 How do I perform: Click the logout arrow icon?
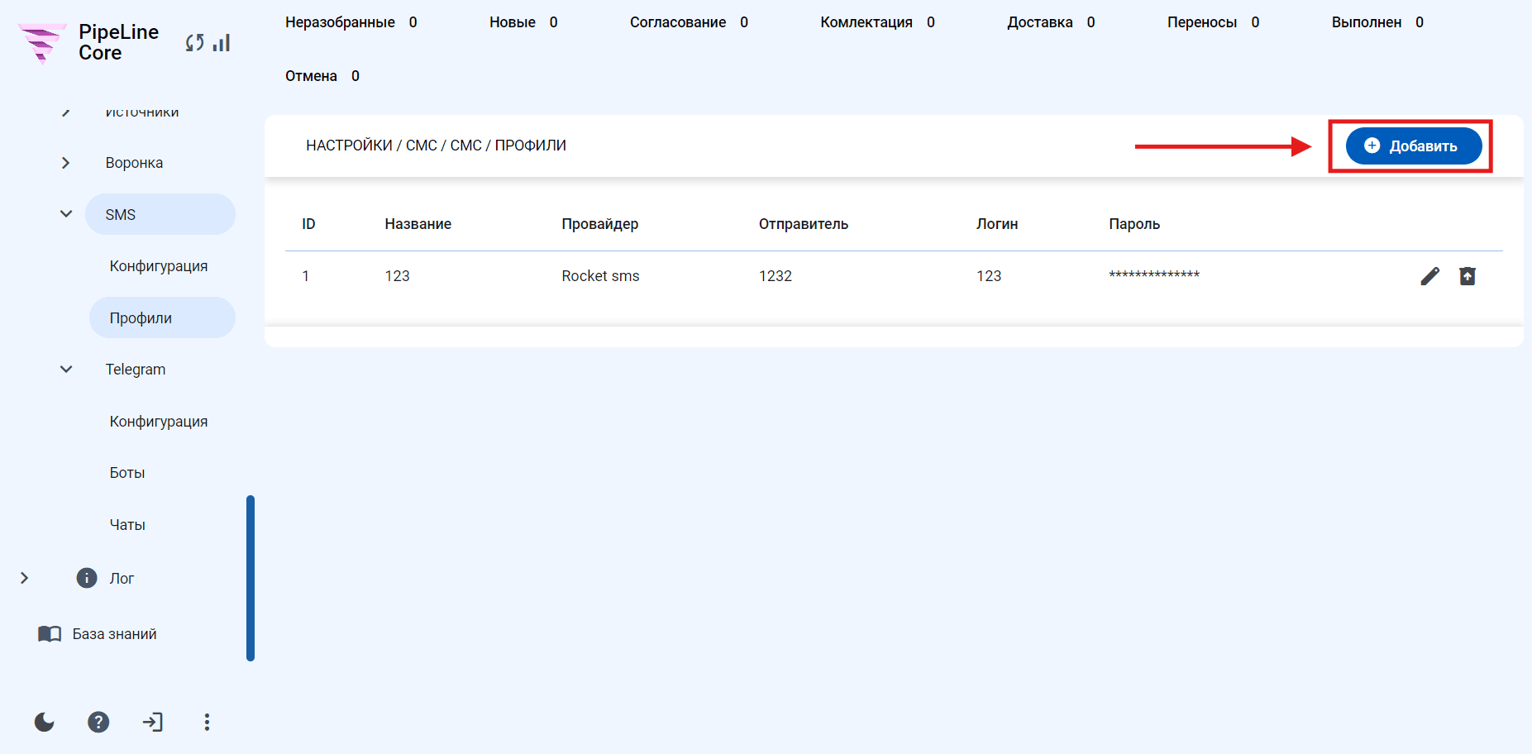(x=153, y=723)
